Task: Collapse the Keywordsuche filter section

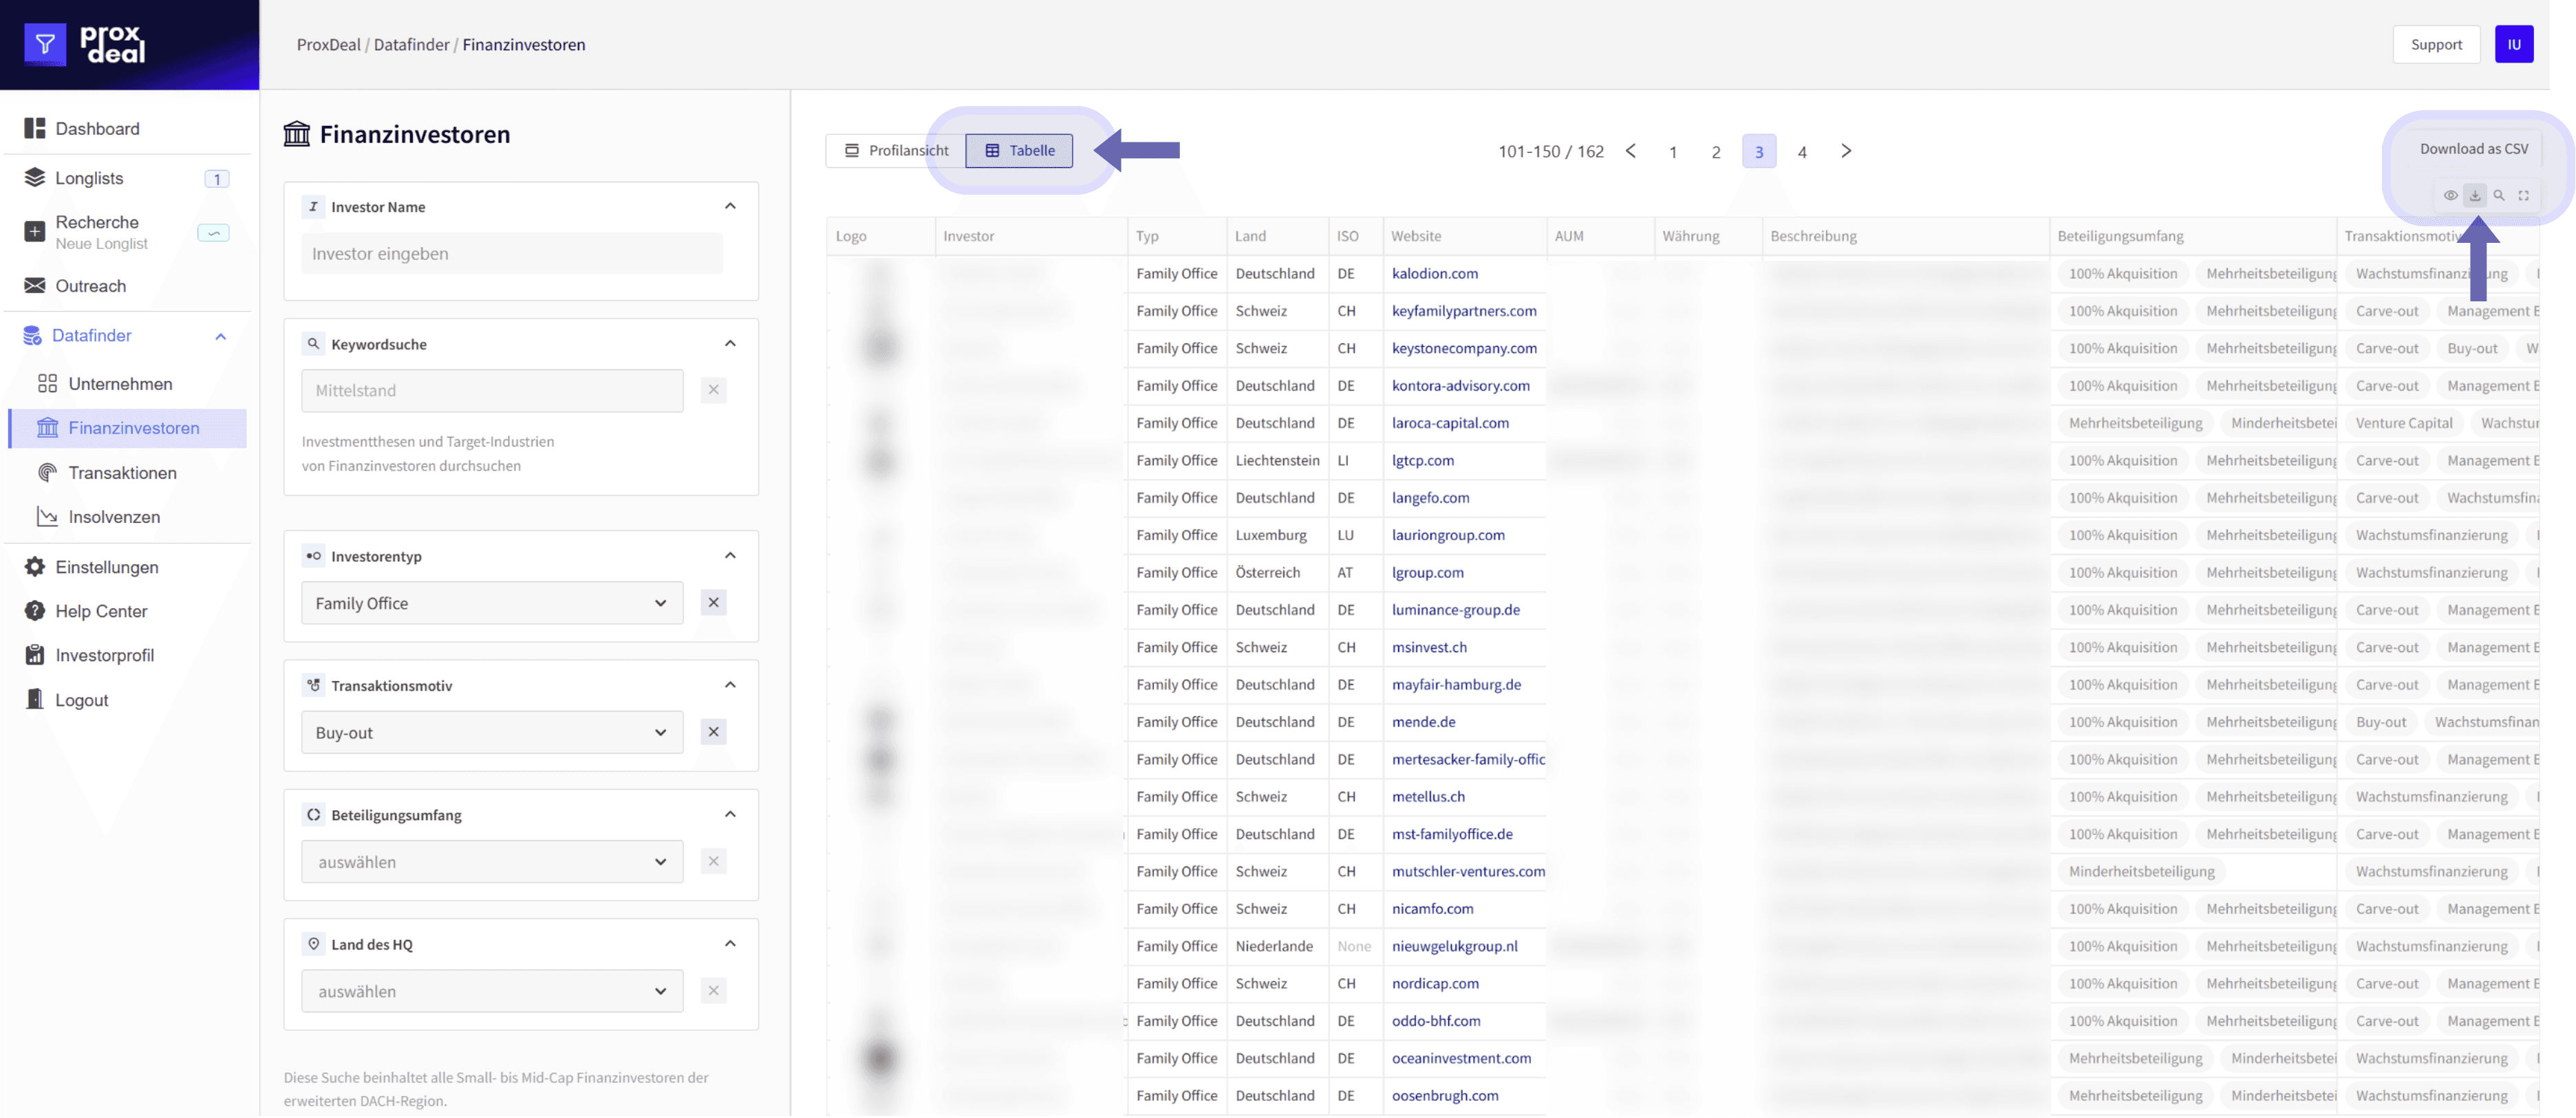Action: 730,343
